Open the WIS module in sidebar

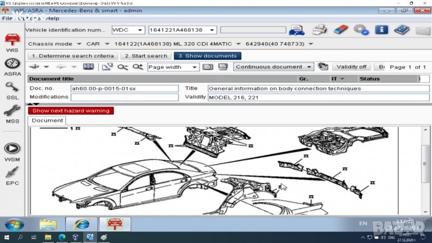[x=12, y=40]
